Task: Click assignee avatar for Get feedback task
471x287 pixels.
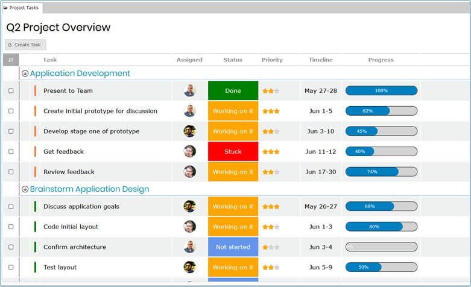Action: click(x=189, y=151)
